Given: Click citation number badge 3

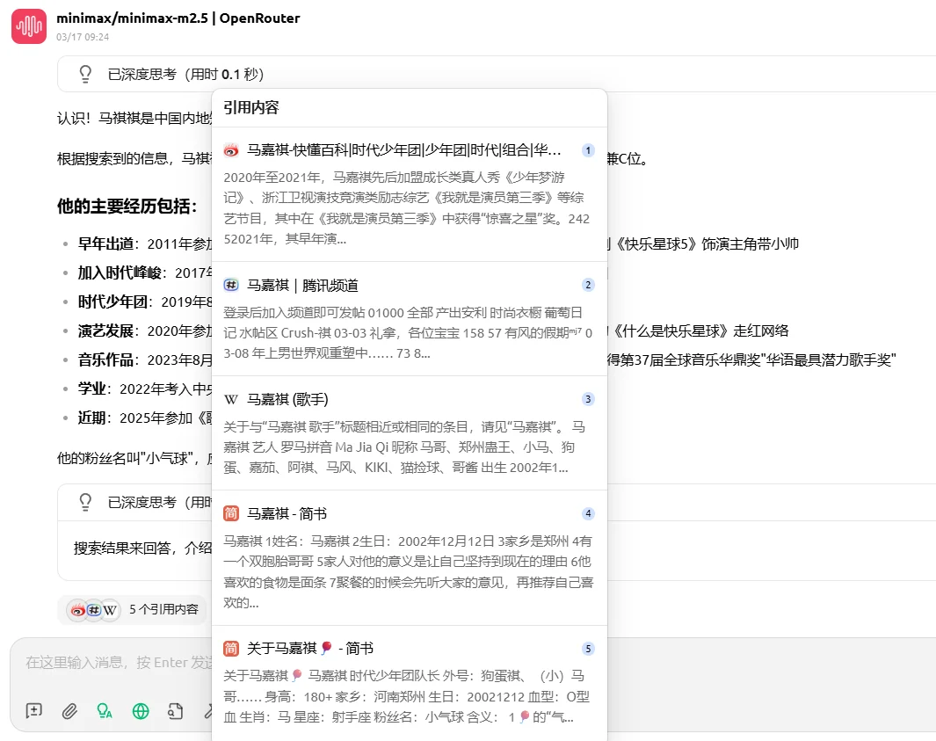Looking at the screenshot, I should click(x=587, y=398).
